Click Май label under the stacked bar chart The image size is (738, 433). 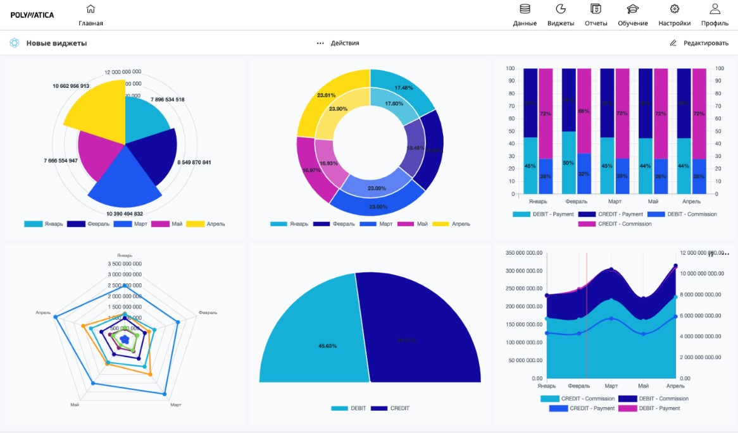653,201
